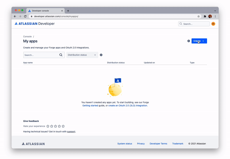Click the App name column header
230x159 pixels.
click(x=28, y=63)
